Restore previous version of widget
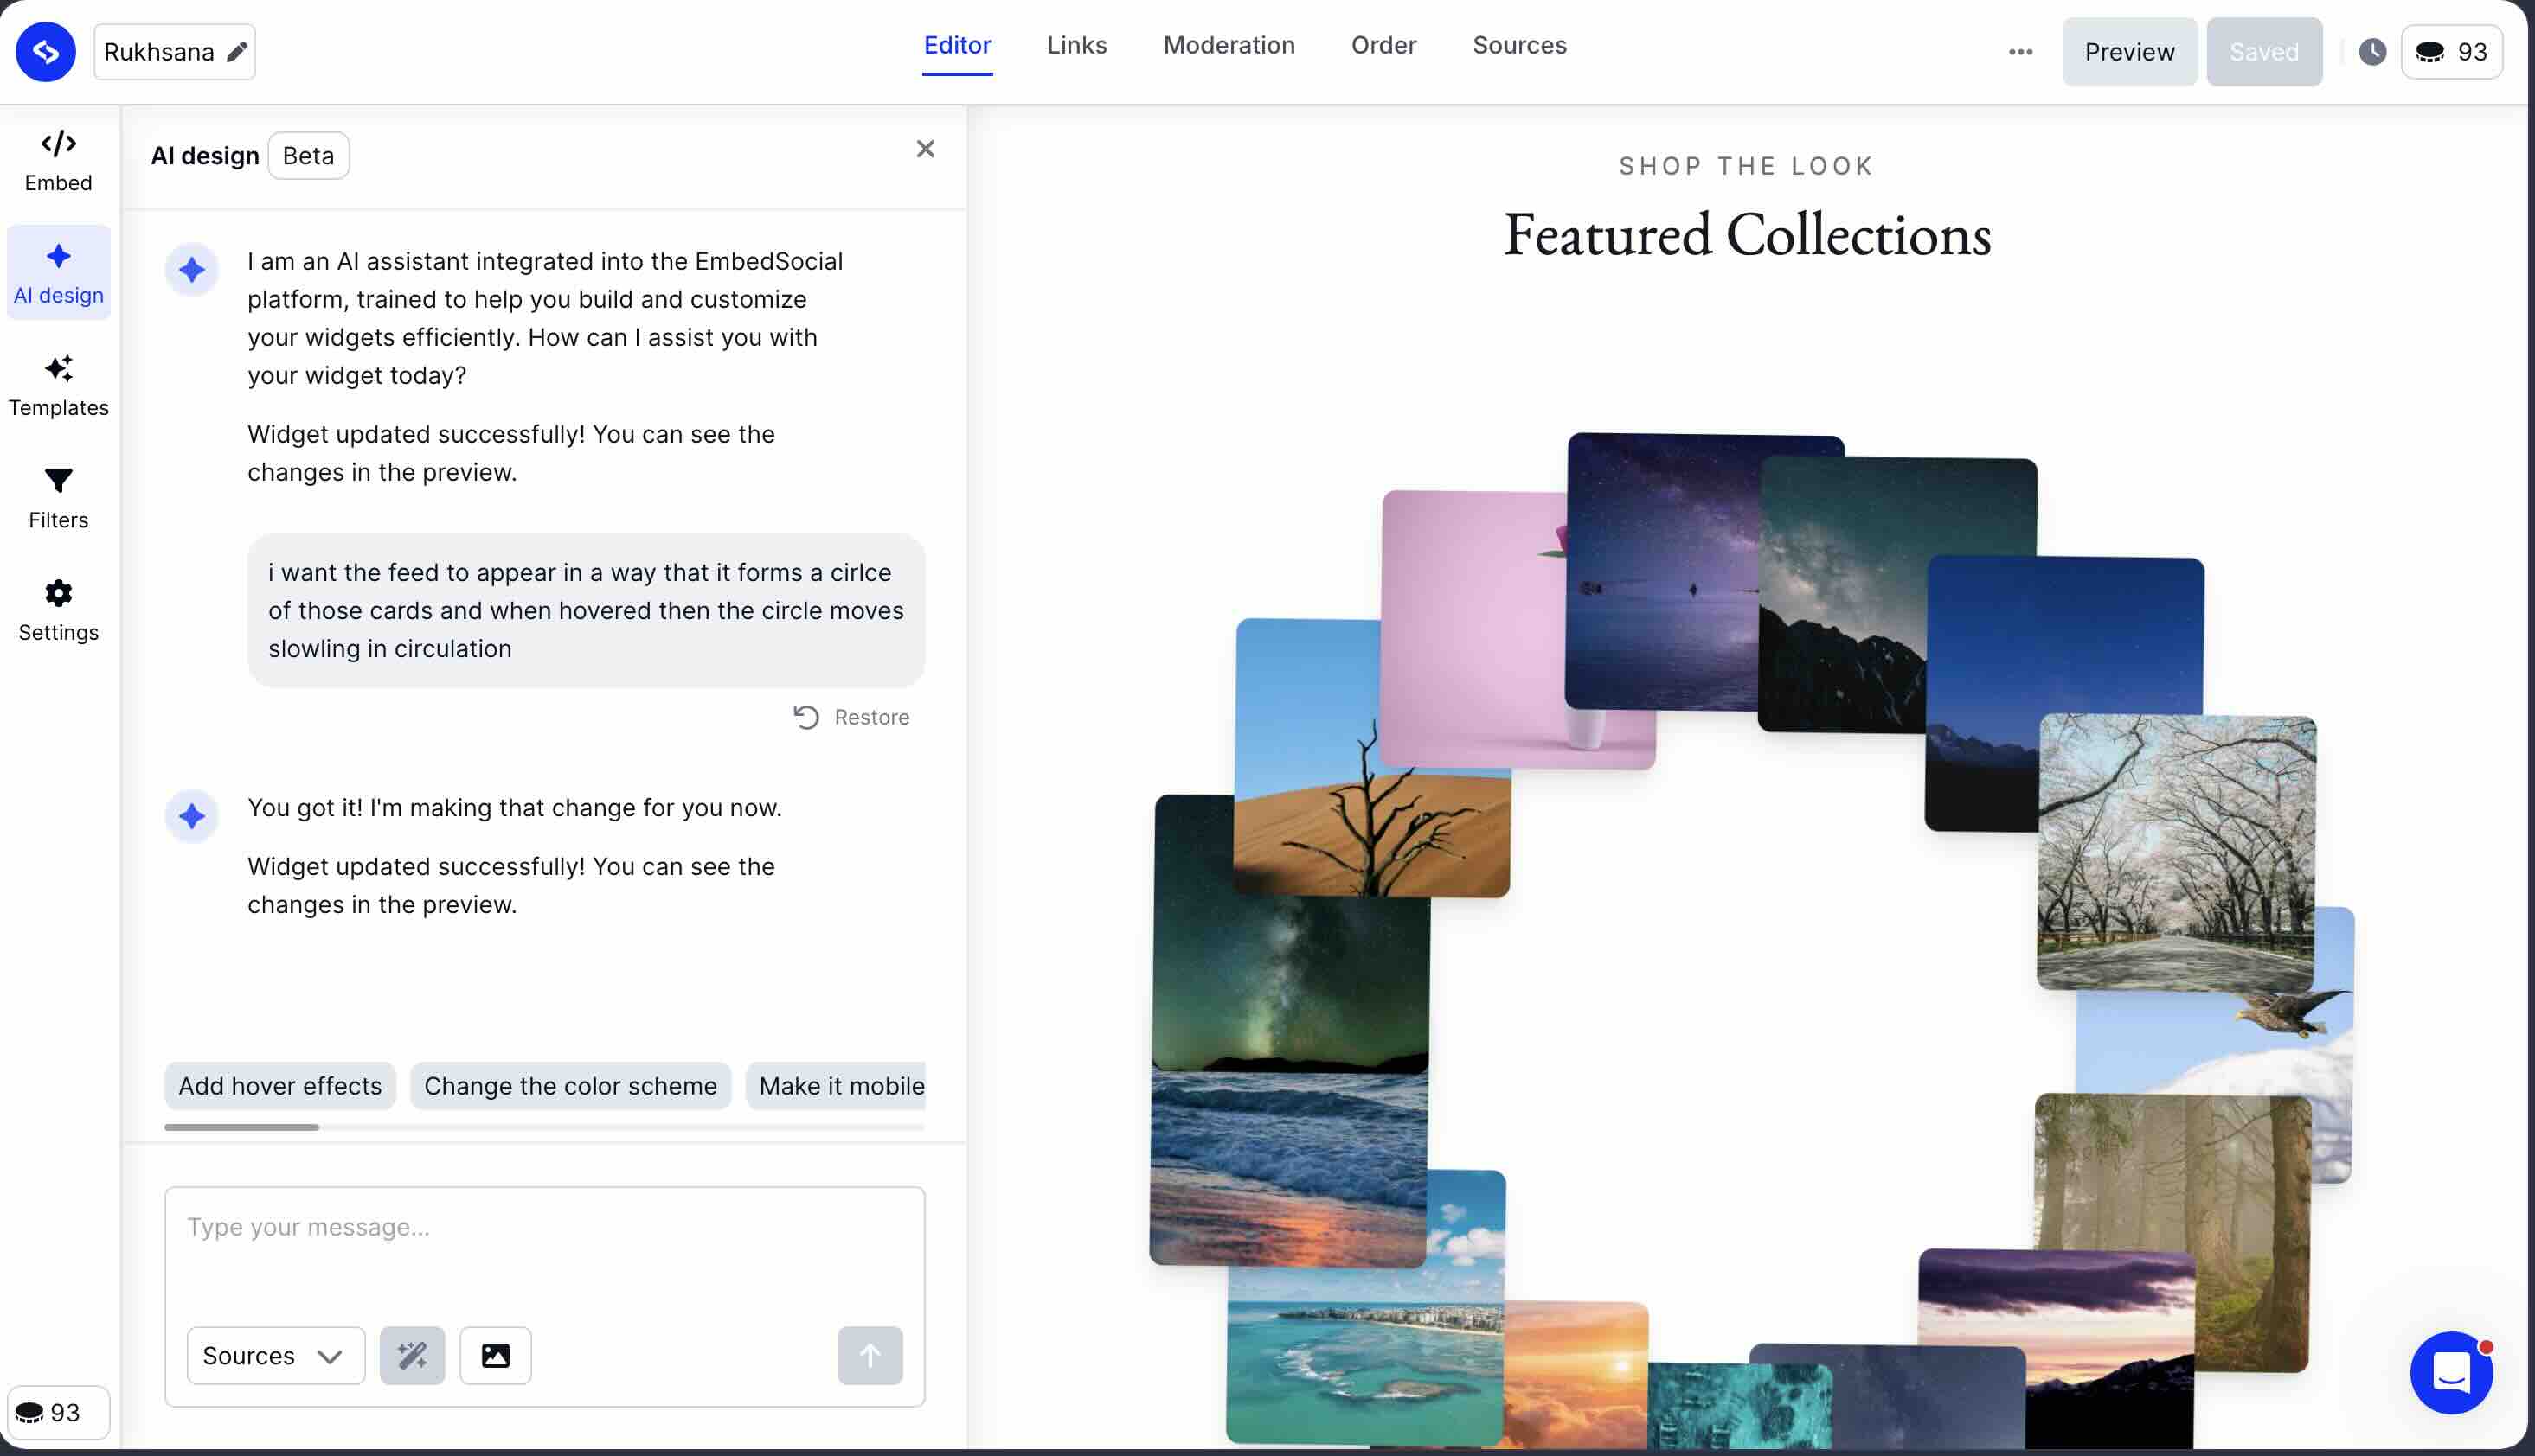 (x=851, y=717)
